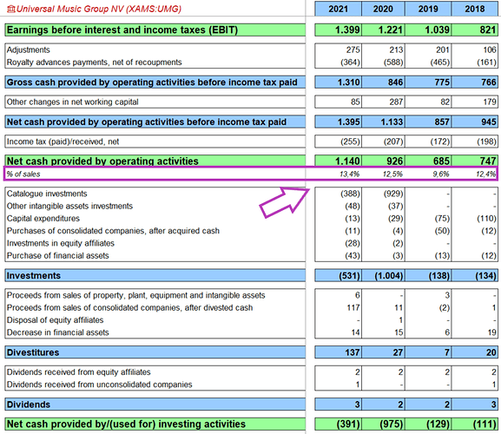Select Adjustments 2021 value 275

pyautogui.click(x=353, y=49)
